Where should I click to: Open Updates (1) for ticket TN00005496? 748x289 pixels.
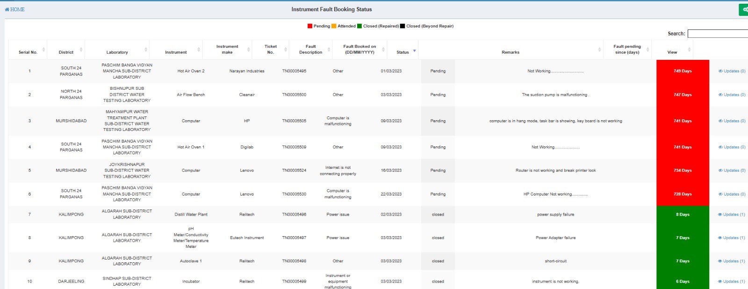[x=732, y=215]
